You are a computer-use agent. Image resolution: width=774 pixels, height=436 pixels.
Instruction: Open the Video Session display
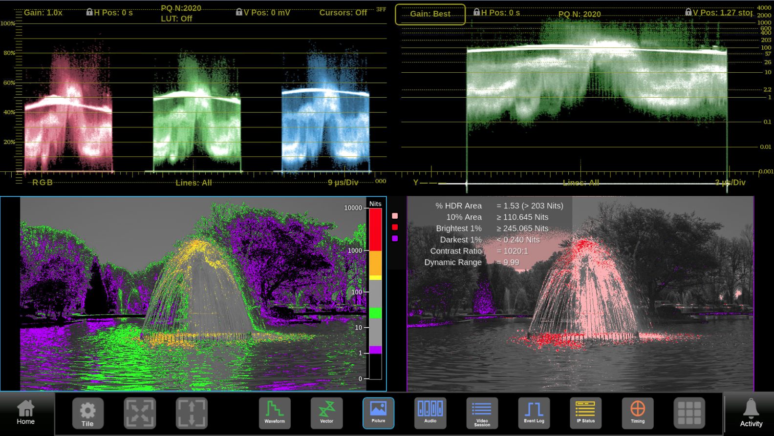click(x=482, y=413)
